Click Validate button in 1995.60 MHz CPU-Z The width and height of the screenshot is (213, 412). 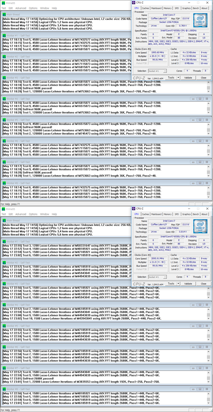(188, 78)
